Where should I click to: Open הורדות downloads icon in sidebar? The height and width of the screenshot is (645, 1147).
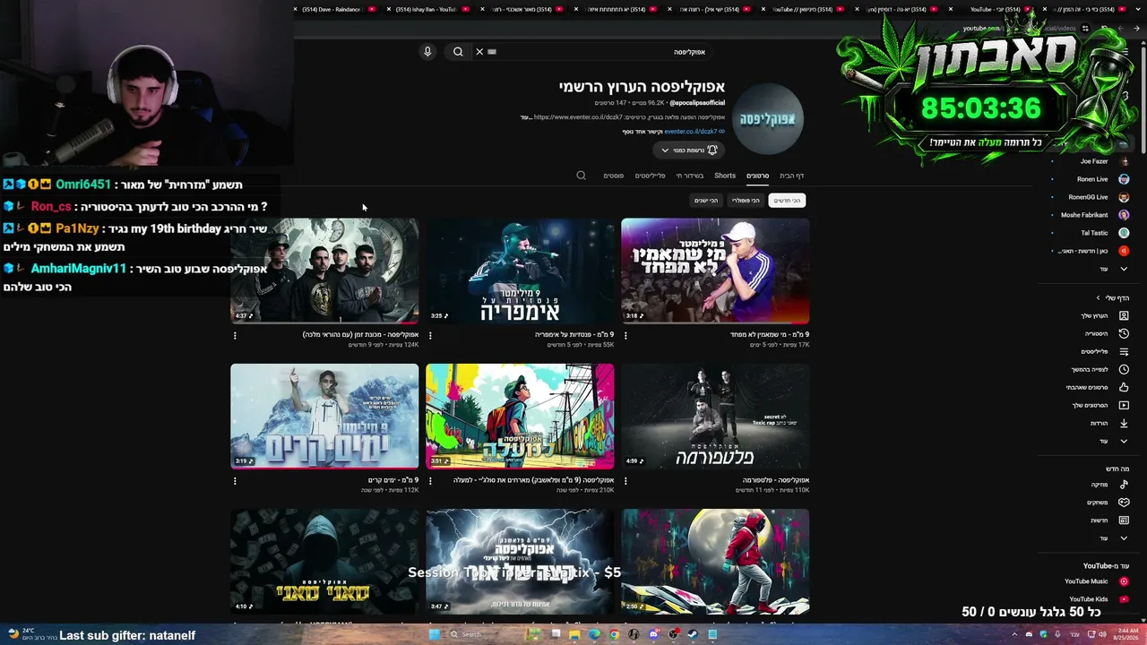[x=1124, y=424]
